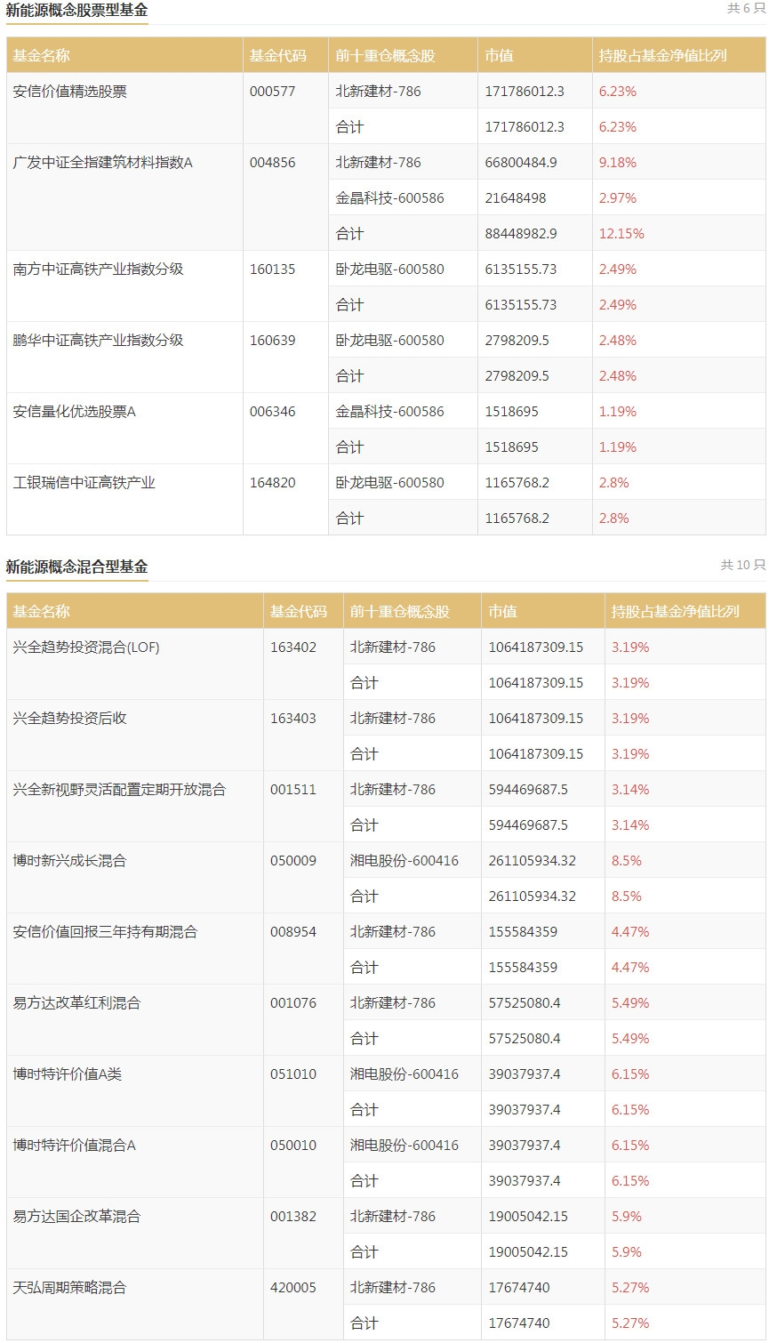Click fund code 050010
This screenshot has width=769, height=1343.
pos(293,1145)
